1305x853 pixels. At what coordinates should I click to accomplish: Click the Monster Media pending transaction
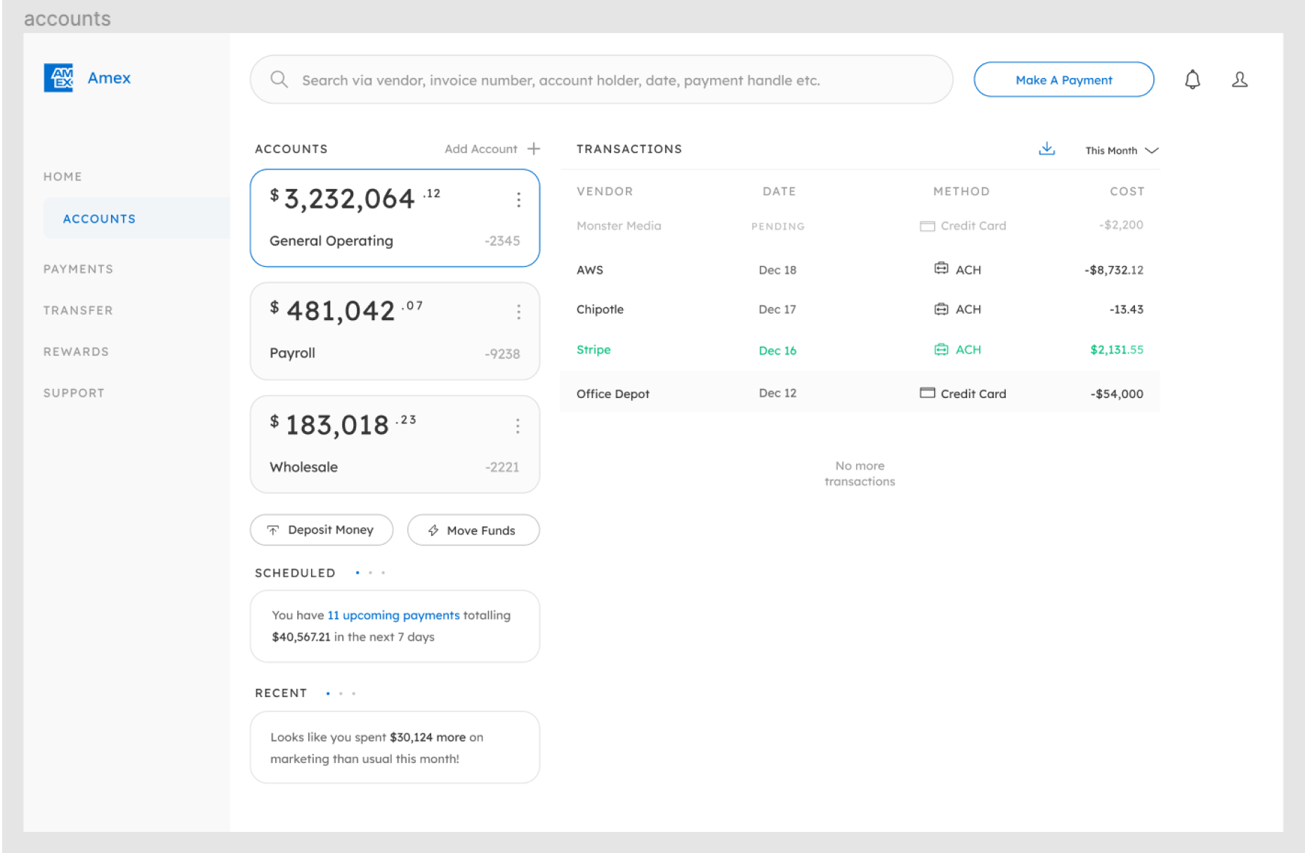tap(860, 226)
